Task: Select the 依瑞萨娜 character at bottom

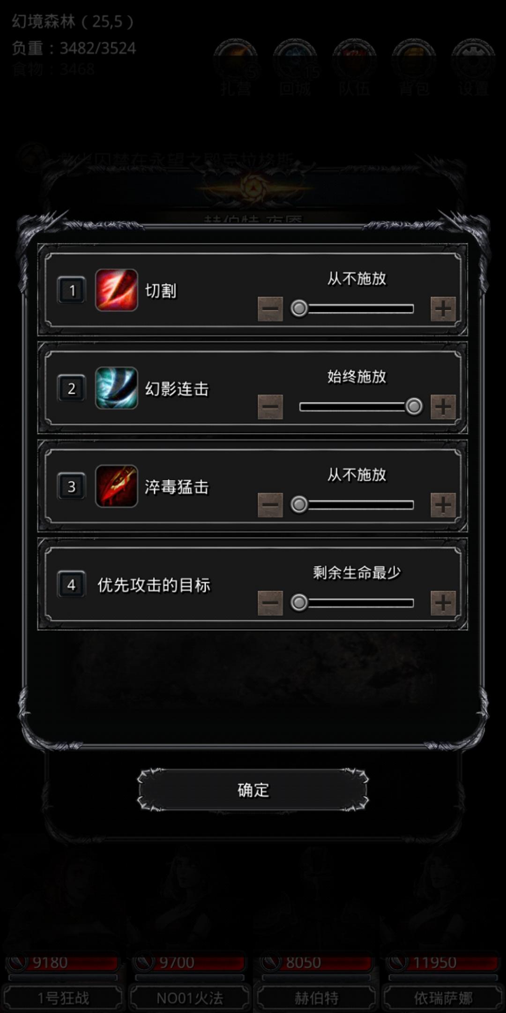Action: coord(443,998)
